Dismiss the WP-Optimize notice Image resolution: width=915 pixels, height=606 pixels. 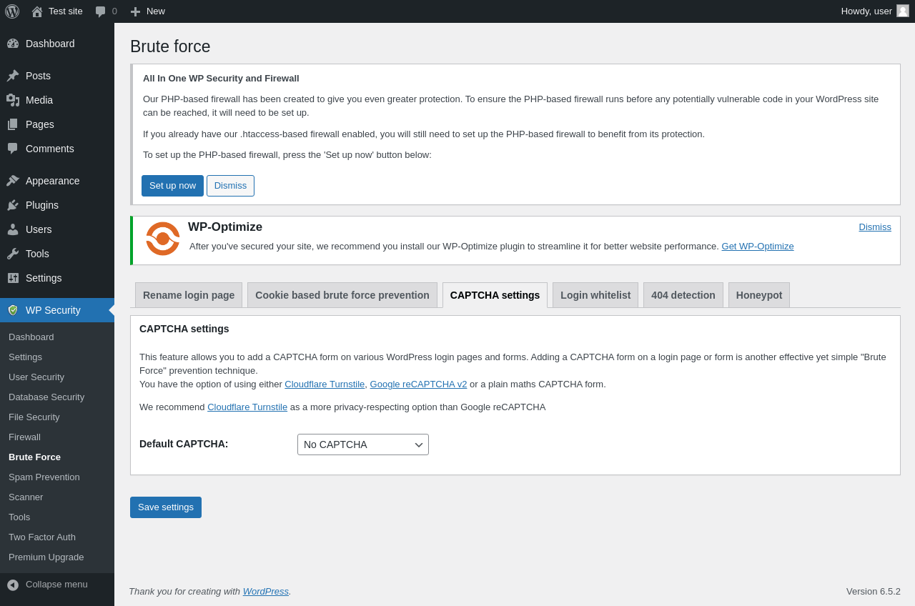point(875,227)
